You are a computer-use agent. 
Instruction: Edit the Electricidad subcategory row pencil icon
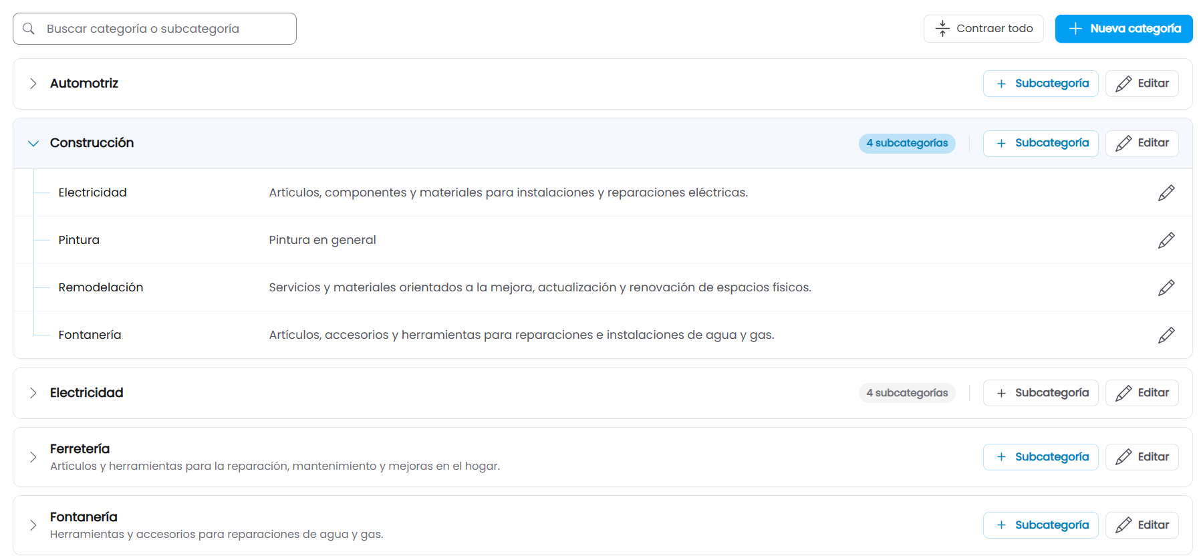coord(1166,193)
